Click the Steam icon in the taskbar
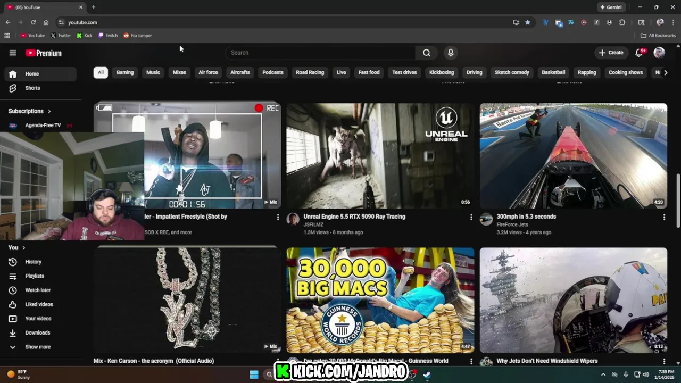681x383 pixels. pos(427,374)
